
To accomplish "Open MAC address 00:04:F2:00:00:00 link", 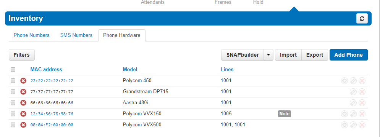I will coord(52,125).
